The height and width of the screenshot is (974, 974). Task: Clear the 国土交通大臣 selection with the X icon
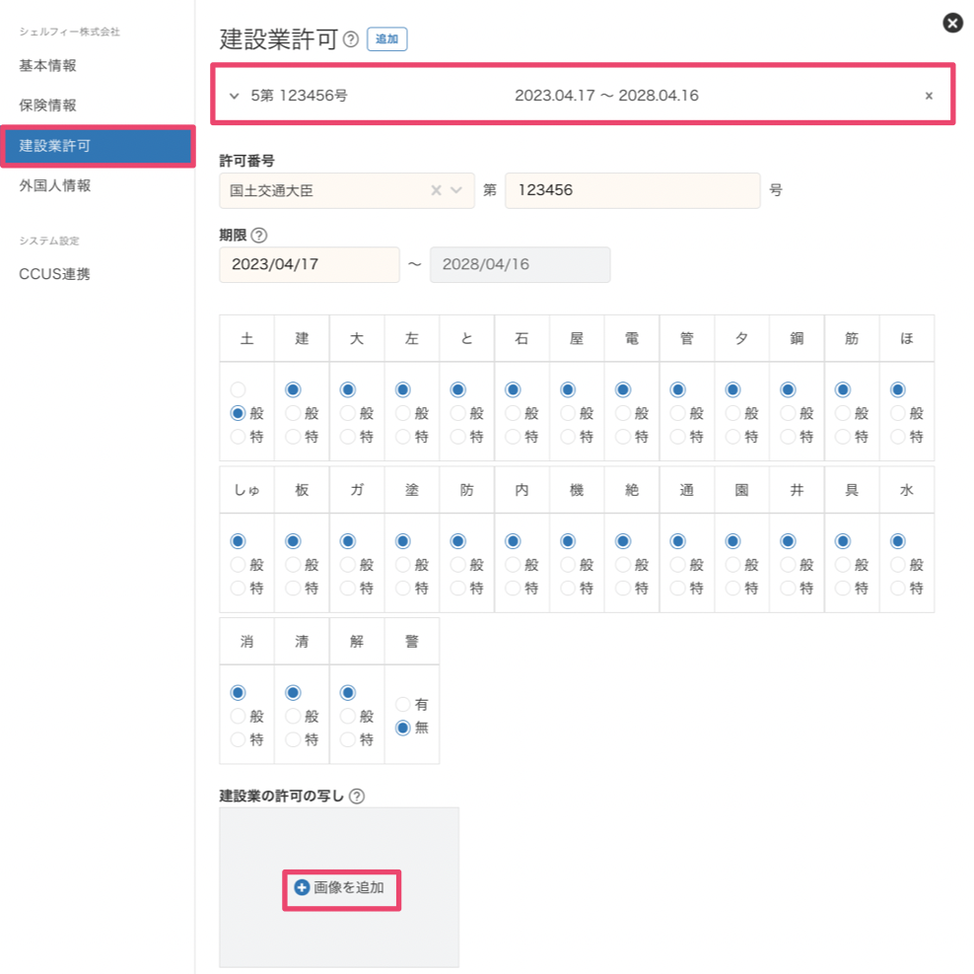coord(435,190)
